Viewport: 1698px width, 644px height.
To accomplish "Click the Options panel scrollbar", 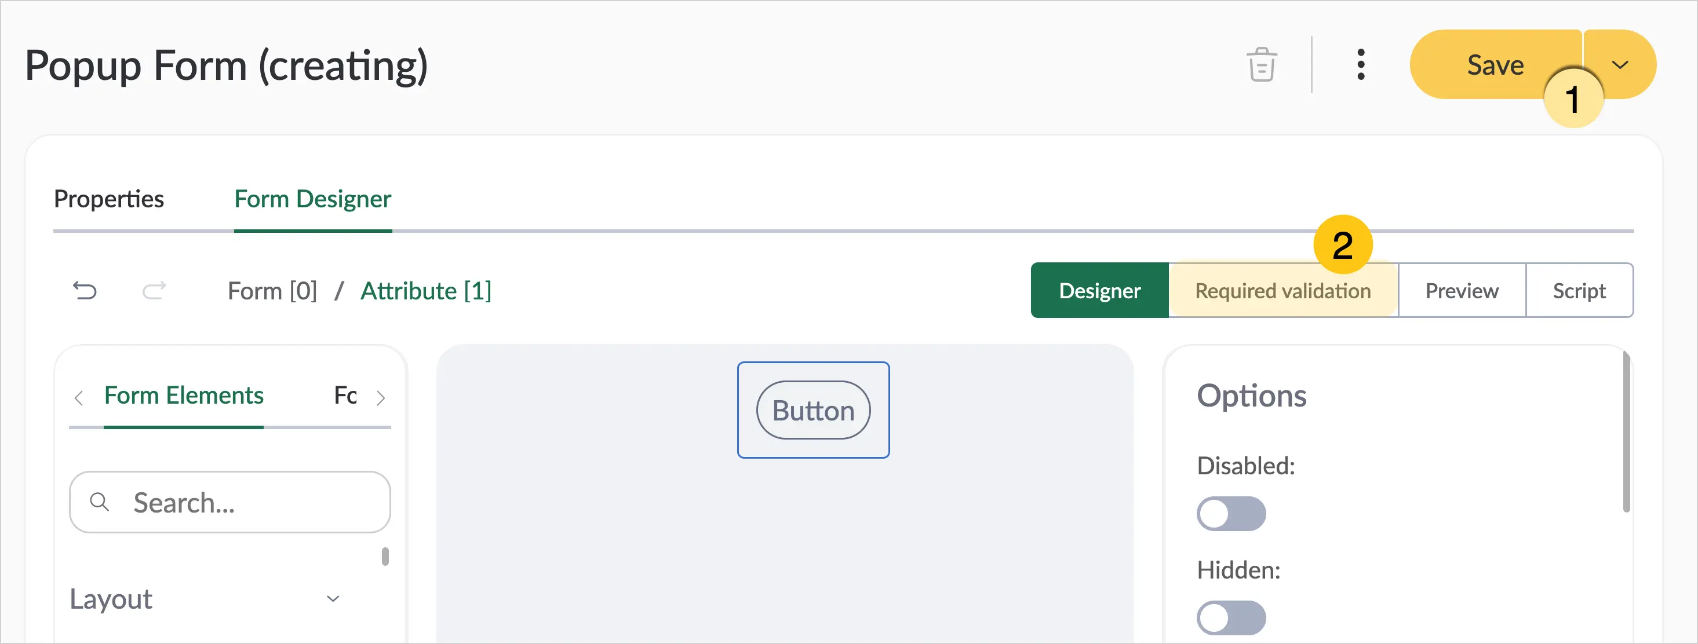I will [1626, 431].
